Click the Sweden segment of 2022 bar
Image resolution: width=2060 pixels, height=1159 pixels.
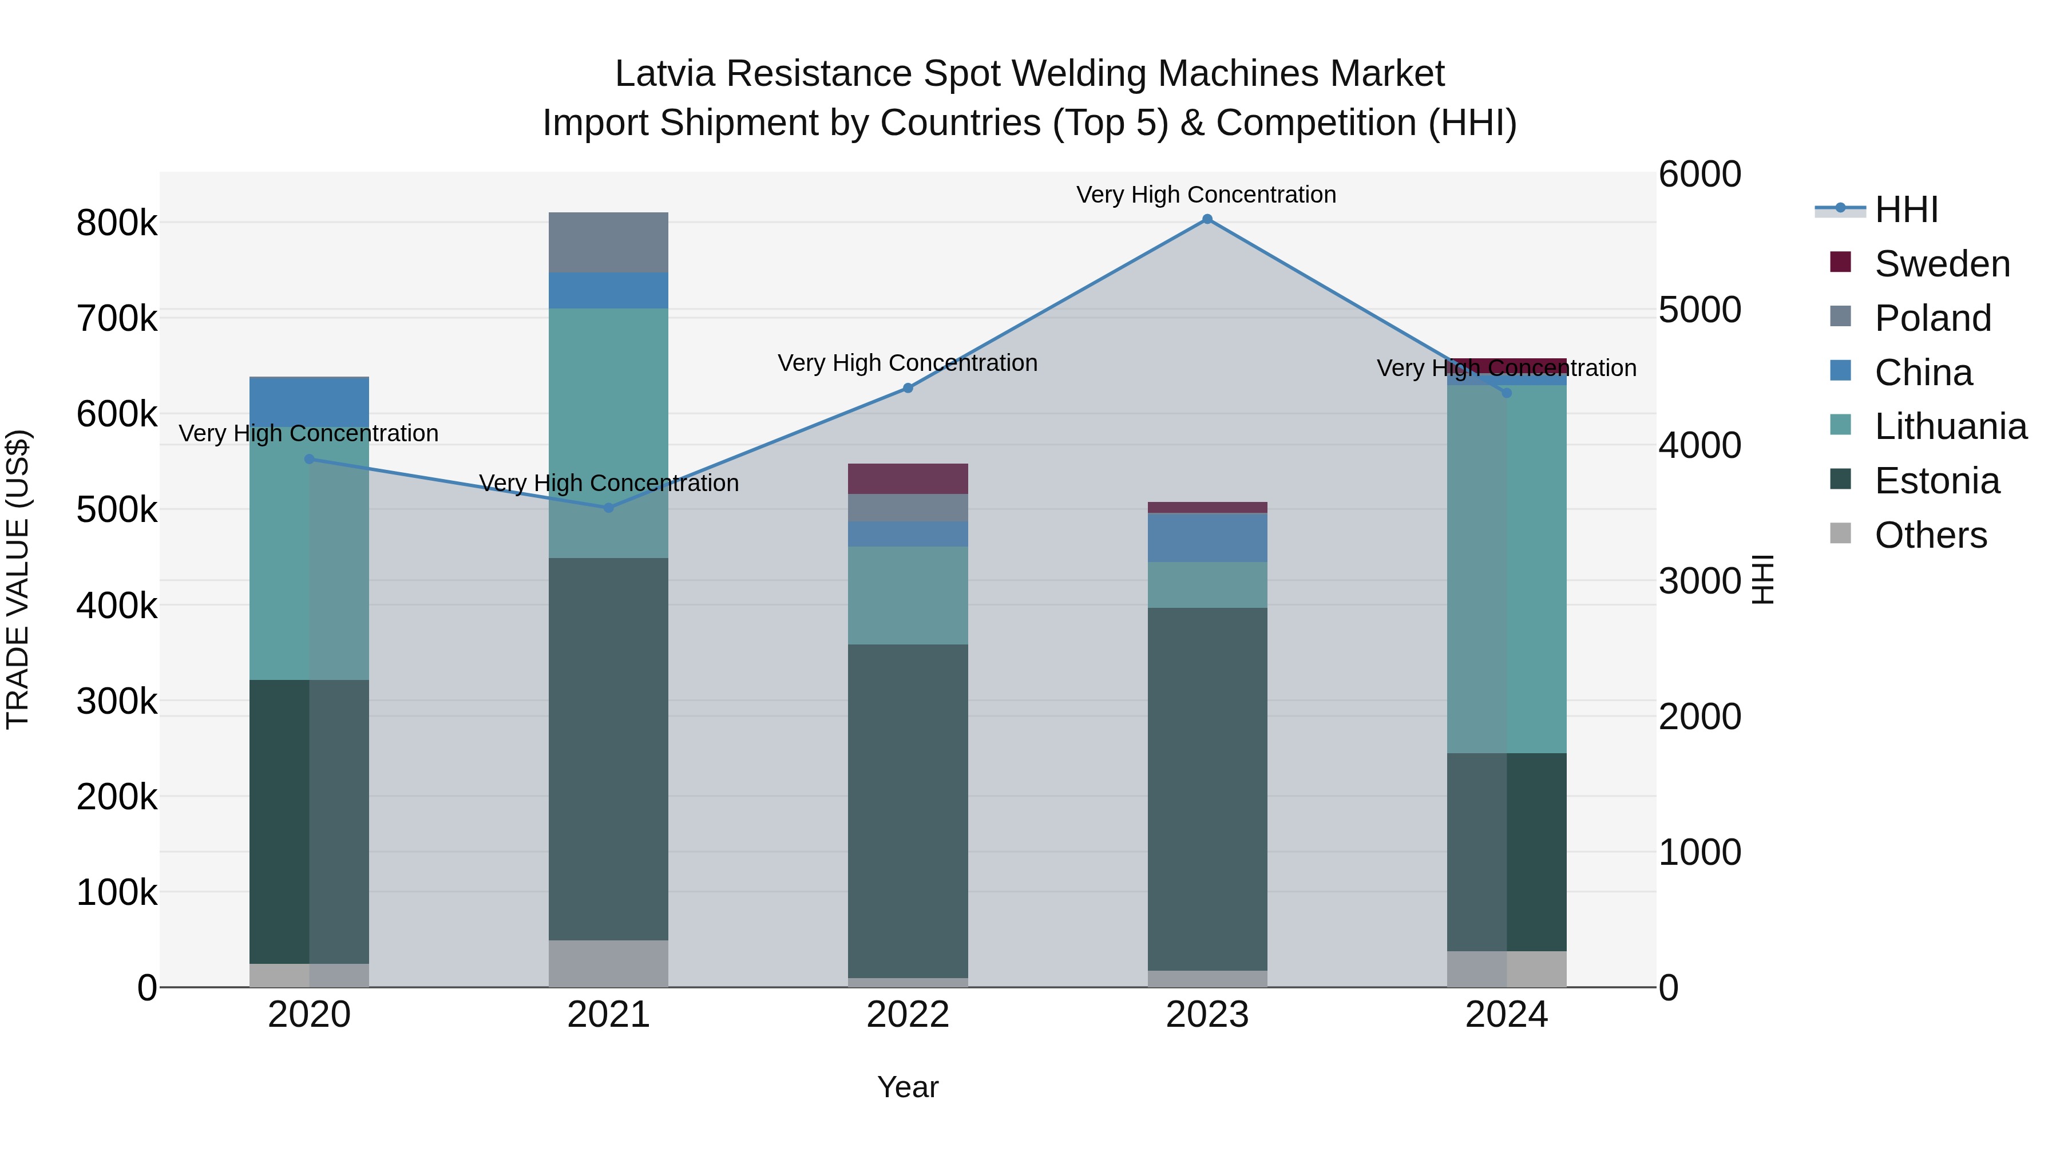coord(908,479)
